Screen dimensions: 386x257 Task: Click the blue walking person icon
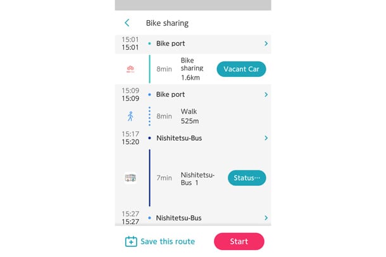click(x=130, y=116)
